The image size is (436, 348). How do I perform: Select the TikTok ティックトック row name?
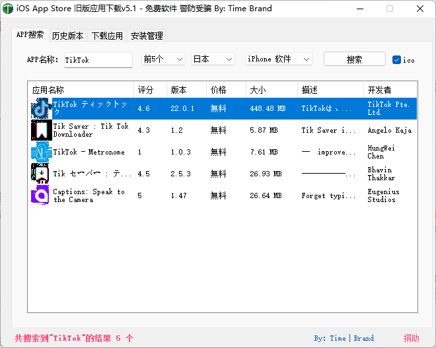pos(91,108)
